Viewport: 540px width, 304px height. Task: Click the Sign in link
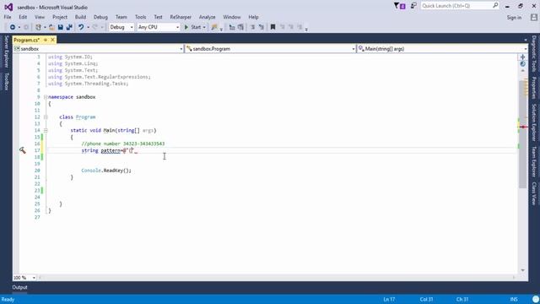tap(514, 18)
